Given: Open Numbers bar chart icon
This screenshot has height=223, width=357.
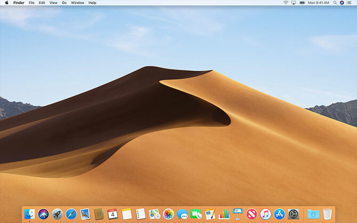Looking at the screenshot, I should click(x=224, y=214).
